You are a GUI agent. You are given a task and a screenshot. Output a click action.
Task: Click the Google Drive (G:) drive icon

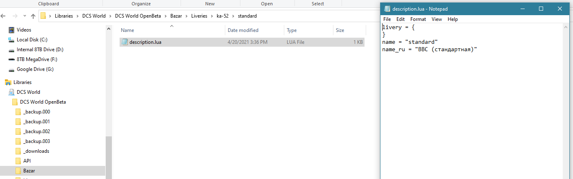tap(11, 69)
